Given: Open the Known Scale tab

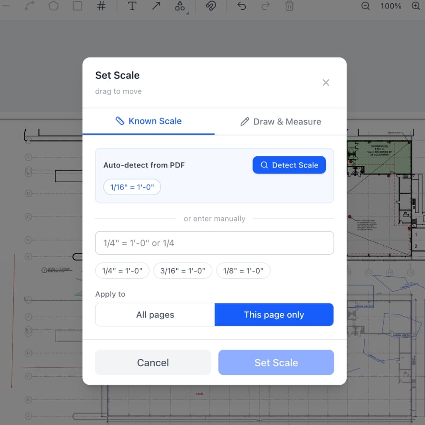Looking at the screenshot, I should (x=148, y=122).
